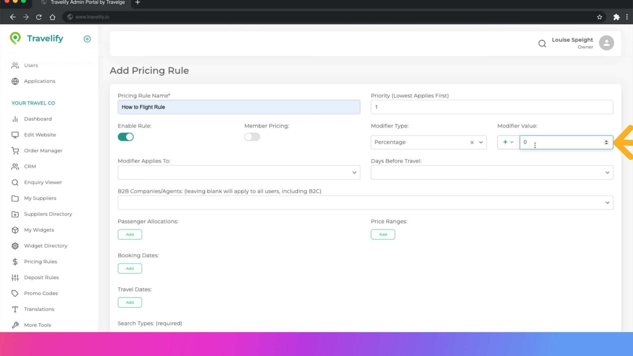Click the user avatar icon

pyautogui.click(x=606, y=43)
